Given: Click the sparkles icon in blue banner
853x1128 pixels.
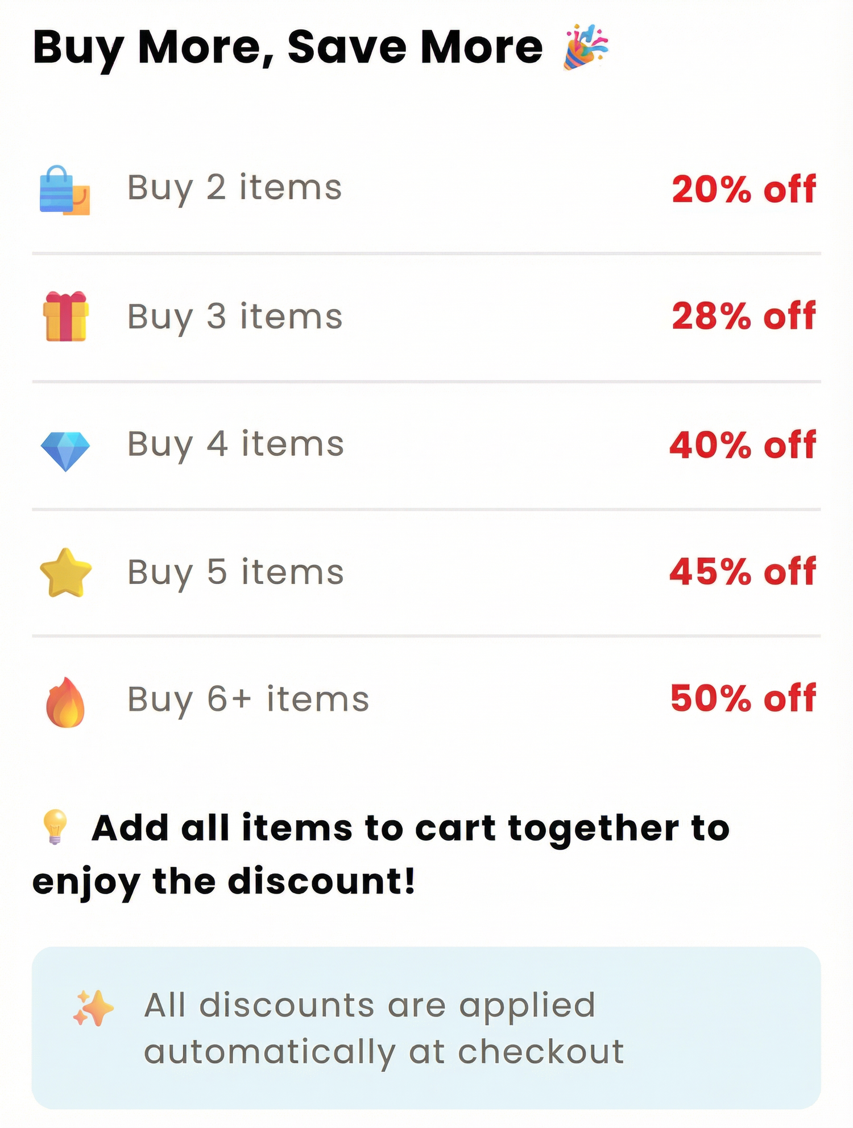Looking at the screenshot, I should coord(93,1008).
